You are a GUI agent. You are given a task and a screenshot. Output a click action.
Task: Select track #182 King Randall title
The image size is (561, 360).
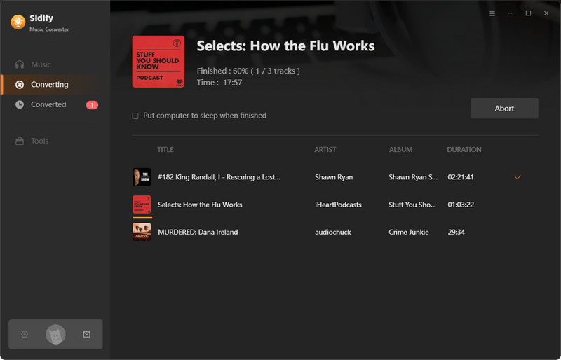click(219, 177)
